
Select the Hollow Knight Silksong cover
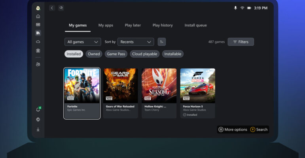point(159,86)
